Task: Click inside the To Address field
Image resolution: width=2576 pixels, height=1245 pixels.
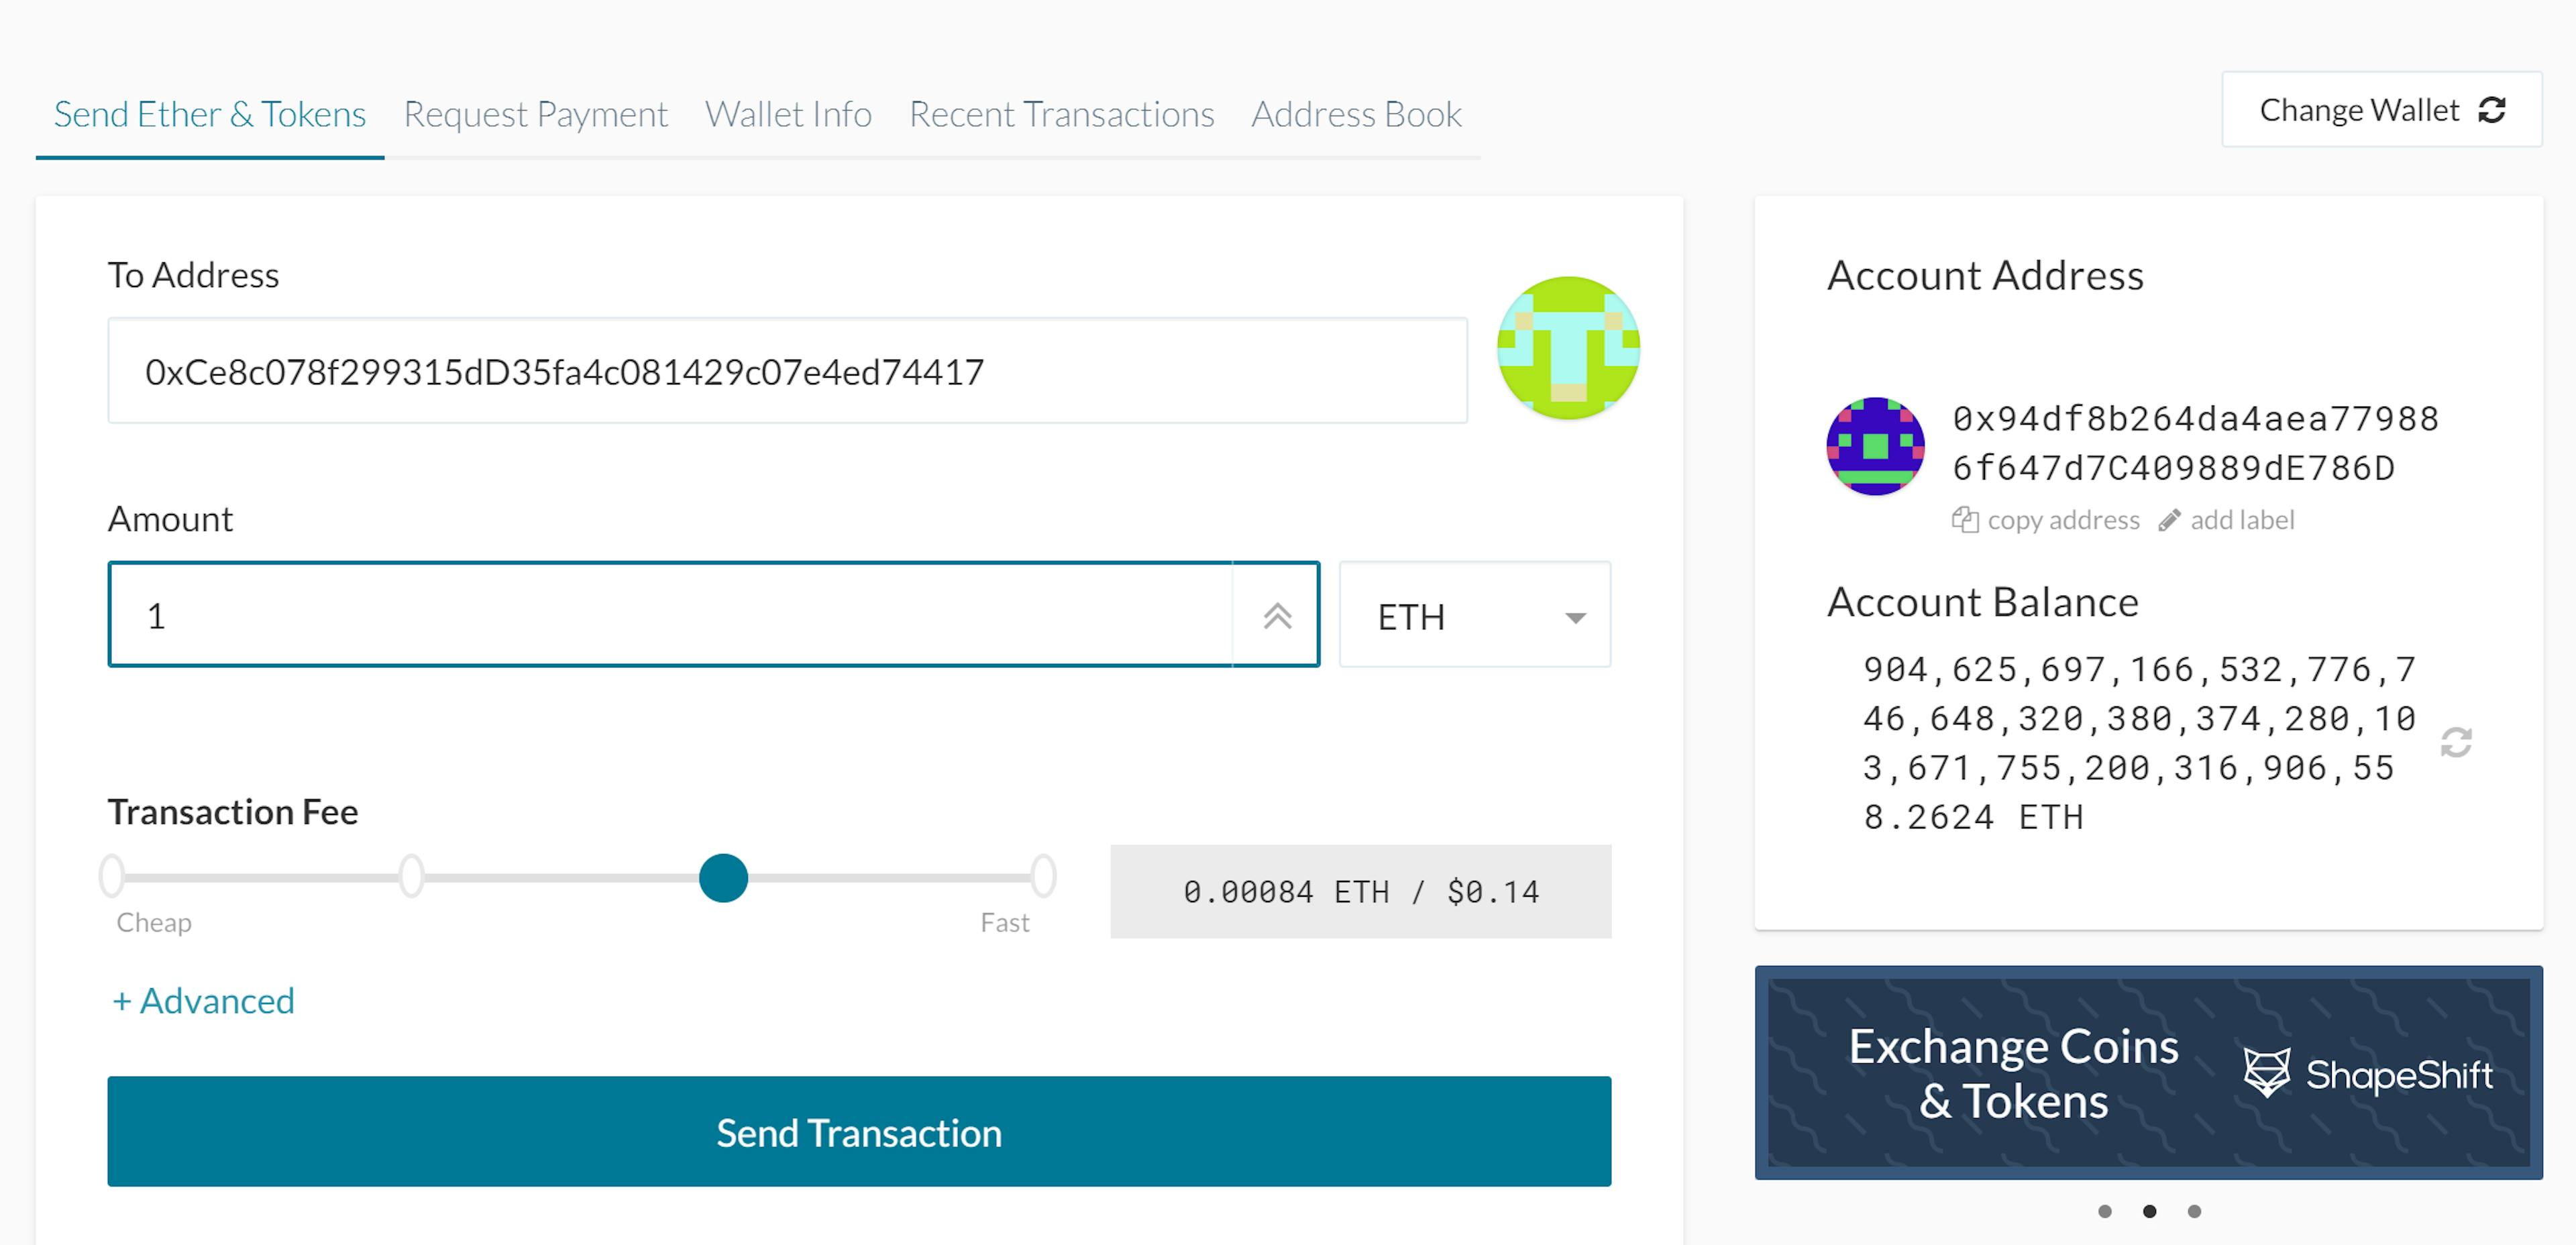Action: [x=787, y=371]
